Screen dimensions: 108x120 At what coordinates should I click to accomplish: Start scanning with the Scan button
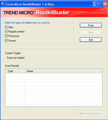91,25
